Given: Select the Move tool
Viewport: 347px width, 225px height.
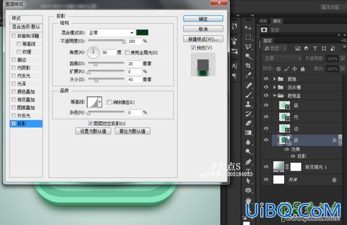Looking at the screenshot, I should (248, 27).
